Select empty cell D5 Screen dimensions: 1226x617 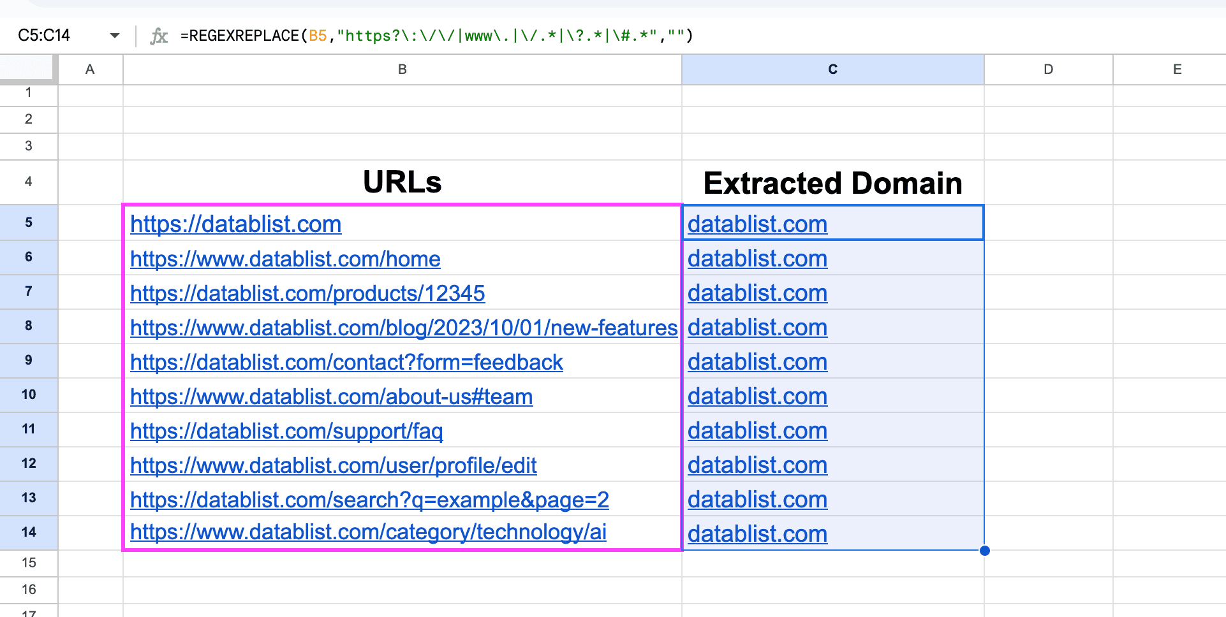[1048, 222]
